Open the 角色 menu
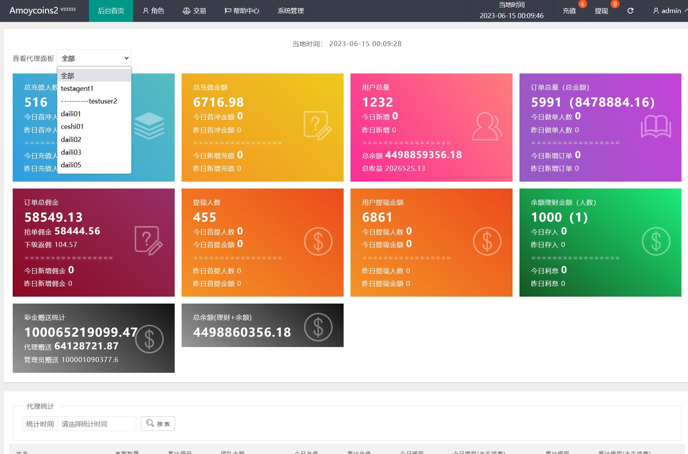Viewport: 688px width, 454px height. tap(154, 11)
